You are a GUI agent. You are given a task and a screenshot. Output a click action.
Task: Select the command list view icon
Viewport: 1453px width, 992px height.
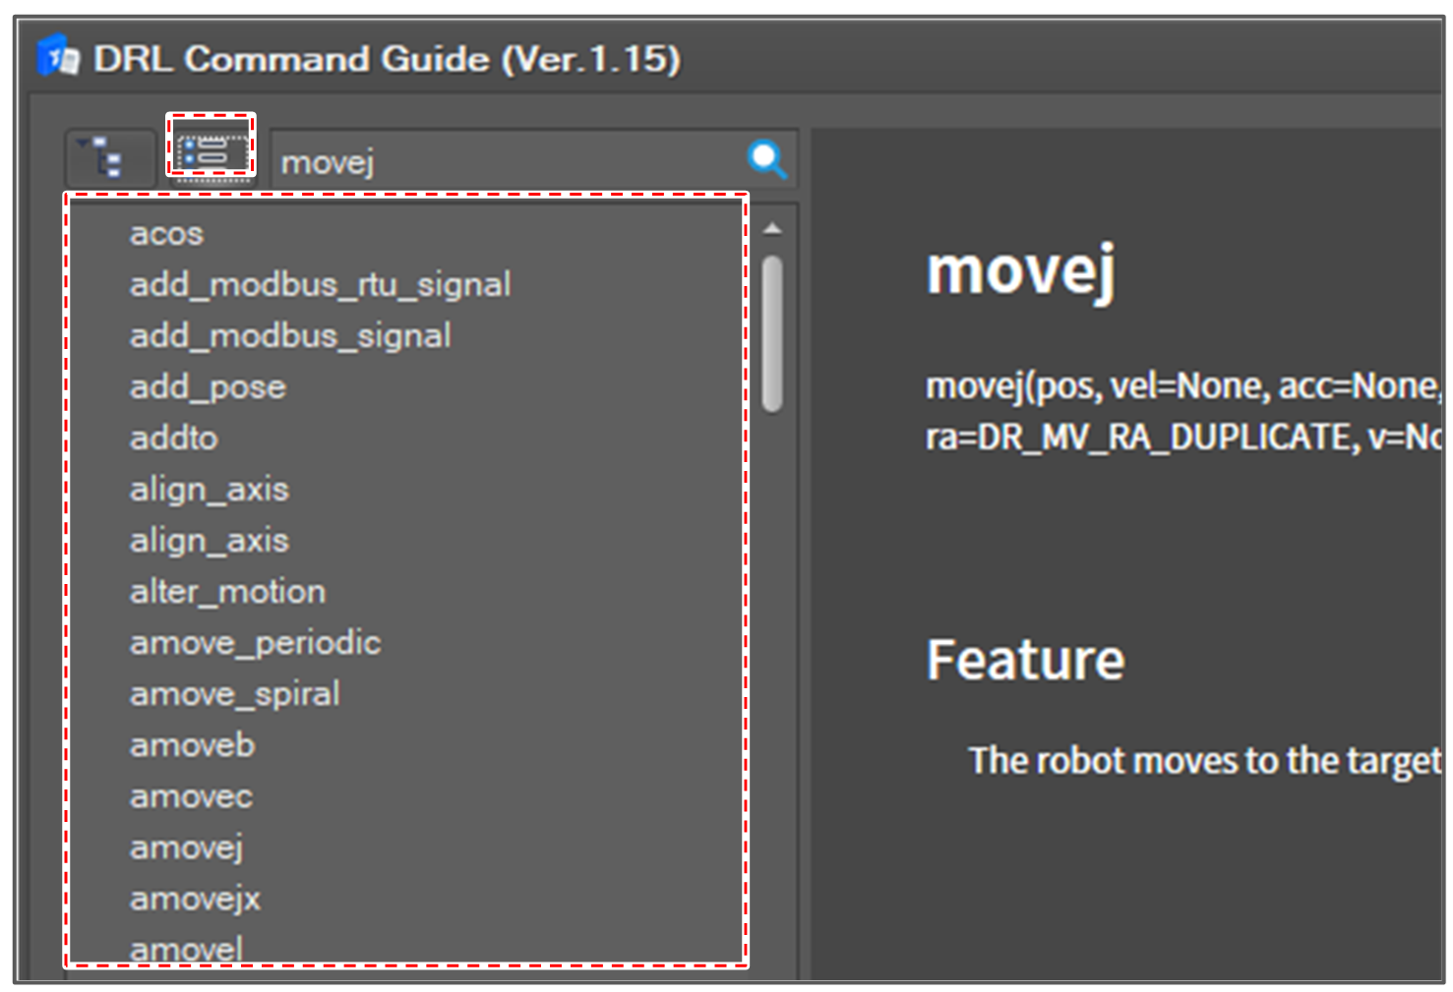211,153
